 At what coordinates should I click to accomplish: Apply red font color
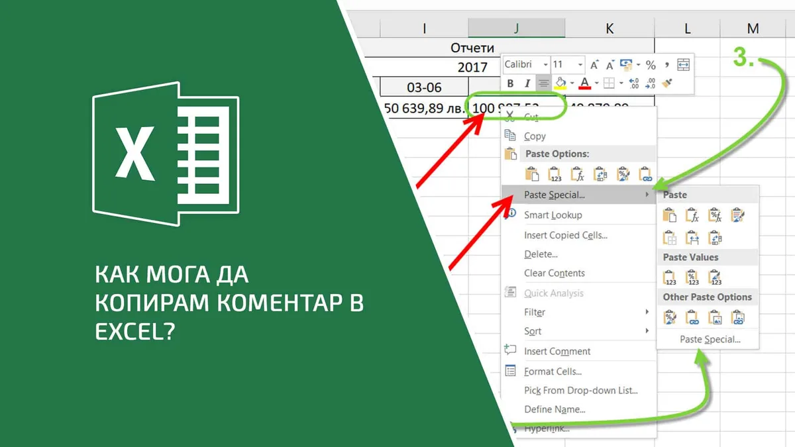[584, 83]
